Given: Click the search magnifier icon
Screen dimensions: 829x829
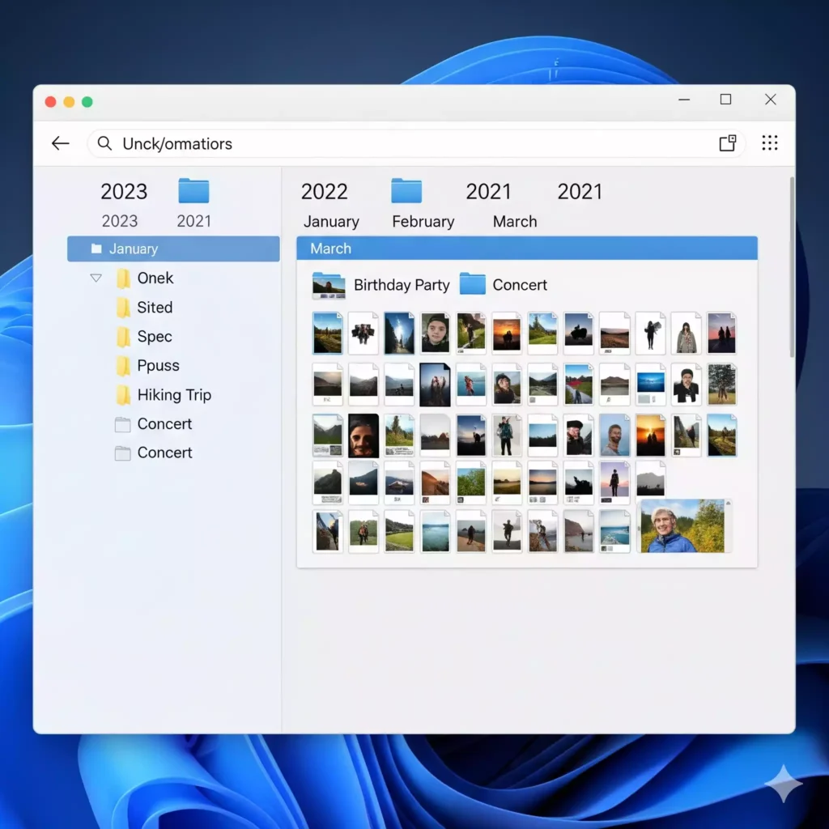Looking at the screenshot, I should coord(104,143).
